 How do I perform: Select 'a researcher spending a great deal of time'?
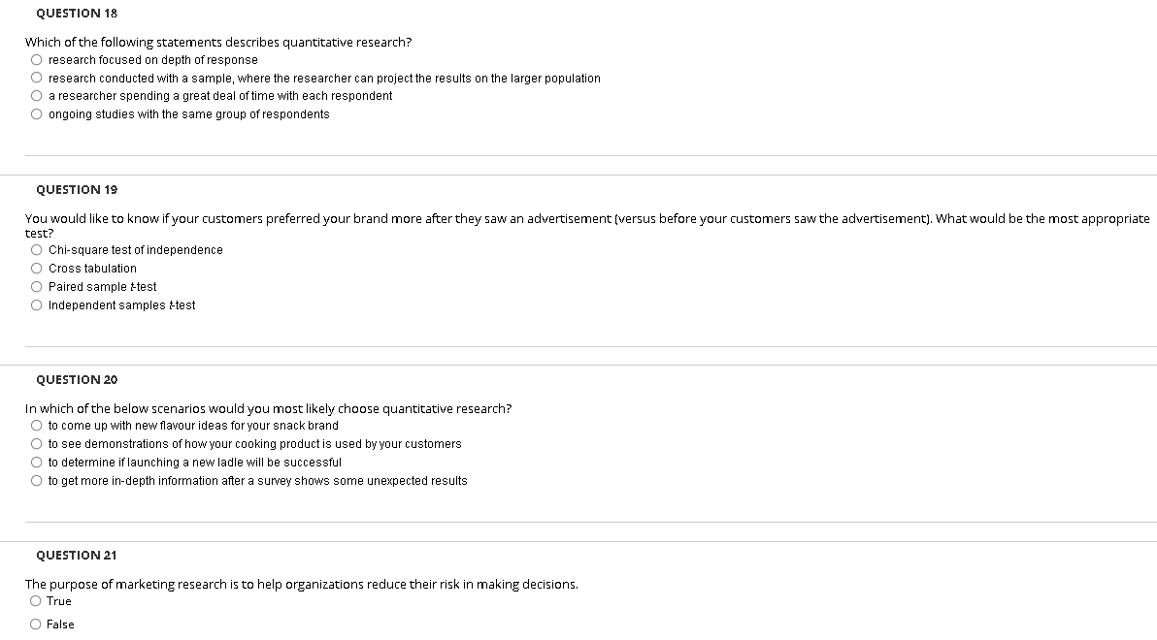[36, 95]
